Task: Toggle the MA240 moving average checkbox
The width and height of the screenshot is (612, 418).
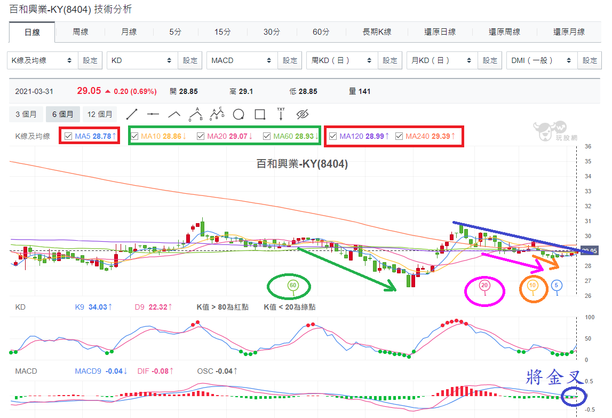Action: (399, 136)
